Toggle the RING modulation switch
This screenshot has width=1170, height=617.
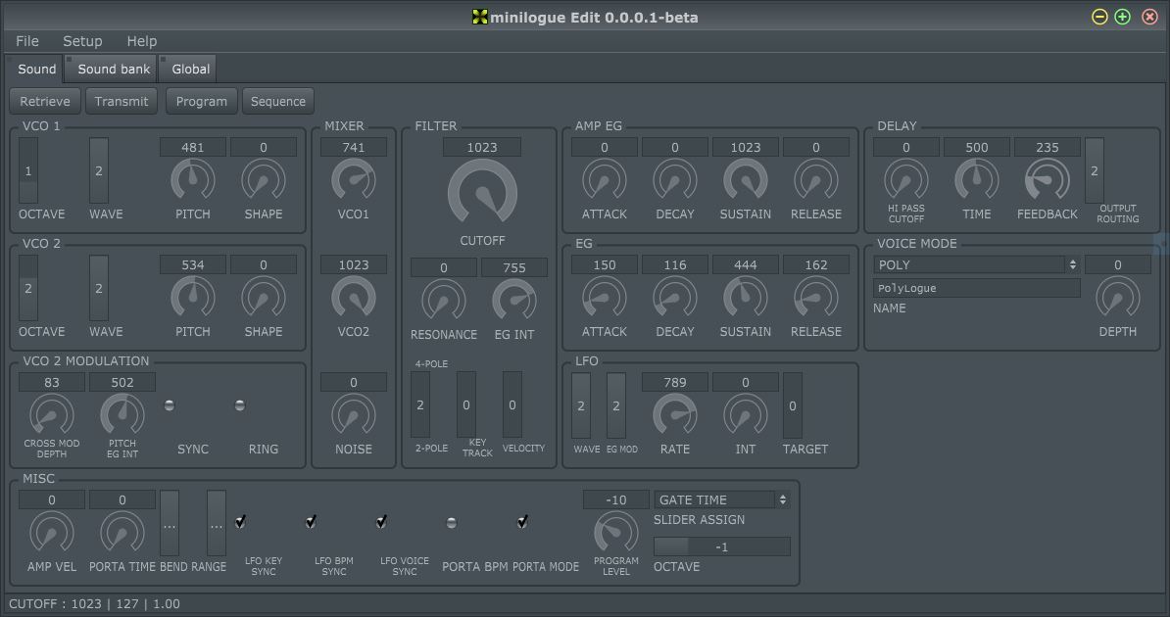click(x=239, y=405)
